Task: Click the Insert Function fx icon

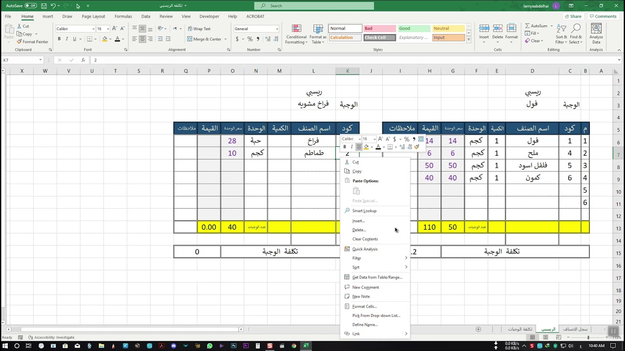Action: 83,60
